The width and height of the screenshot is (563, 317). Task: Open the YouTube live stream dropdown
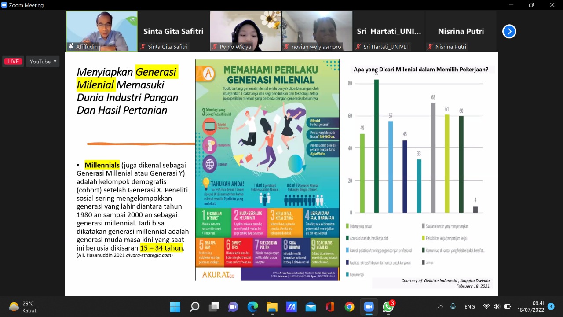coord(43,62)
